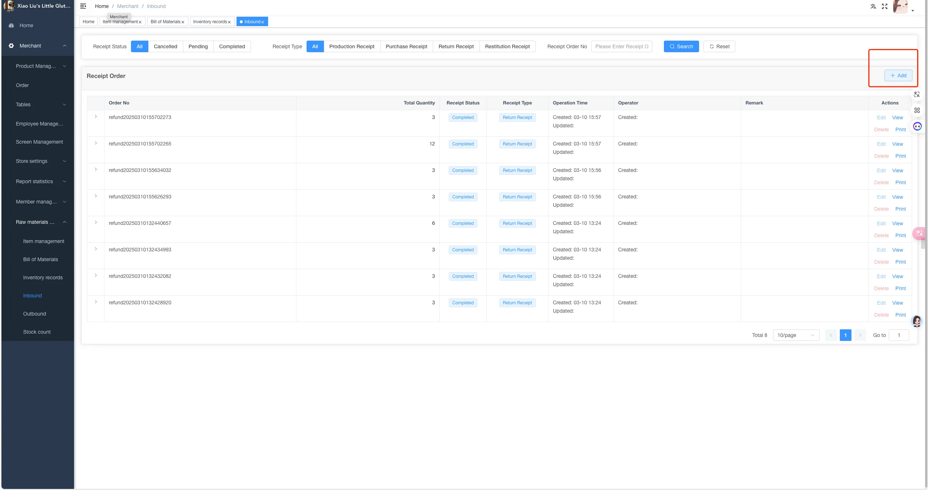Expand Tables submenu in sidebar
This screenshot has height=490, width=928.
coord(38,104)
